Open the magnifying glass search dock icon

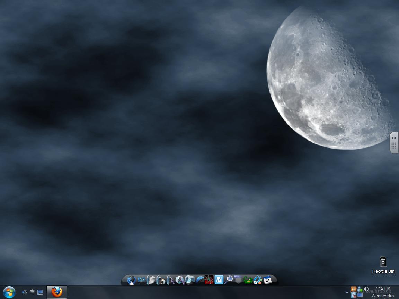coord(229,280)
